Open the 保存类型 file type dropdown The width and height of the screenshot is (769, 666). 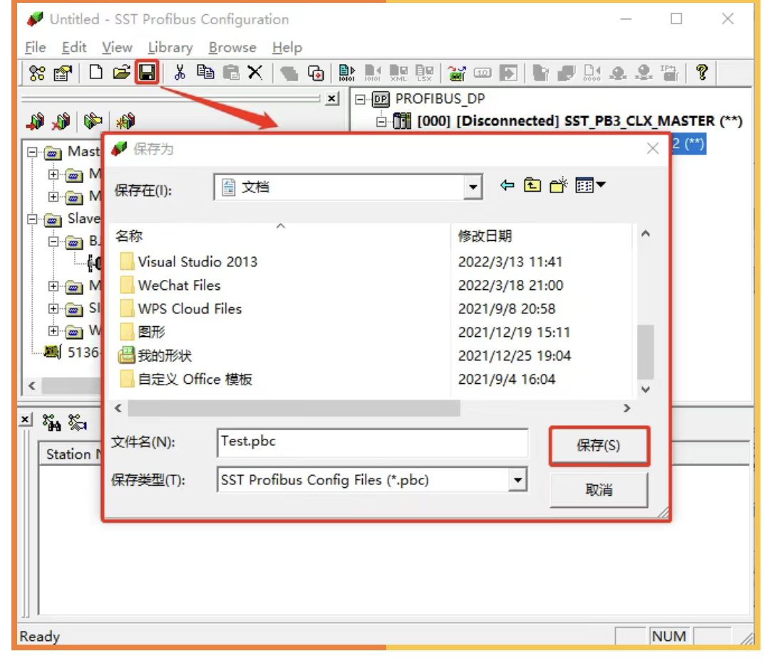pyautogui.click(x=518, y=479)
